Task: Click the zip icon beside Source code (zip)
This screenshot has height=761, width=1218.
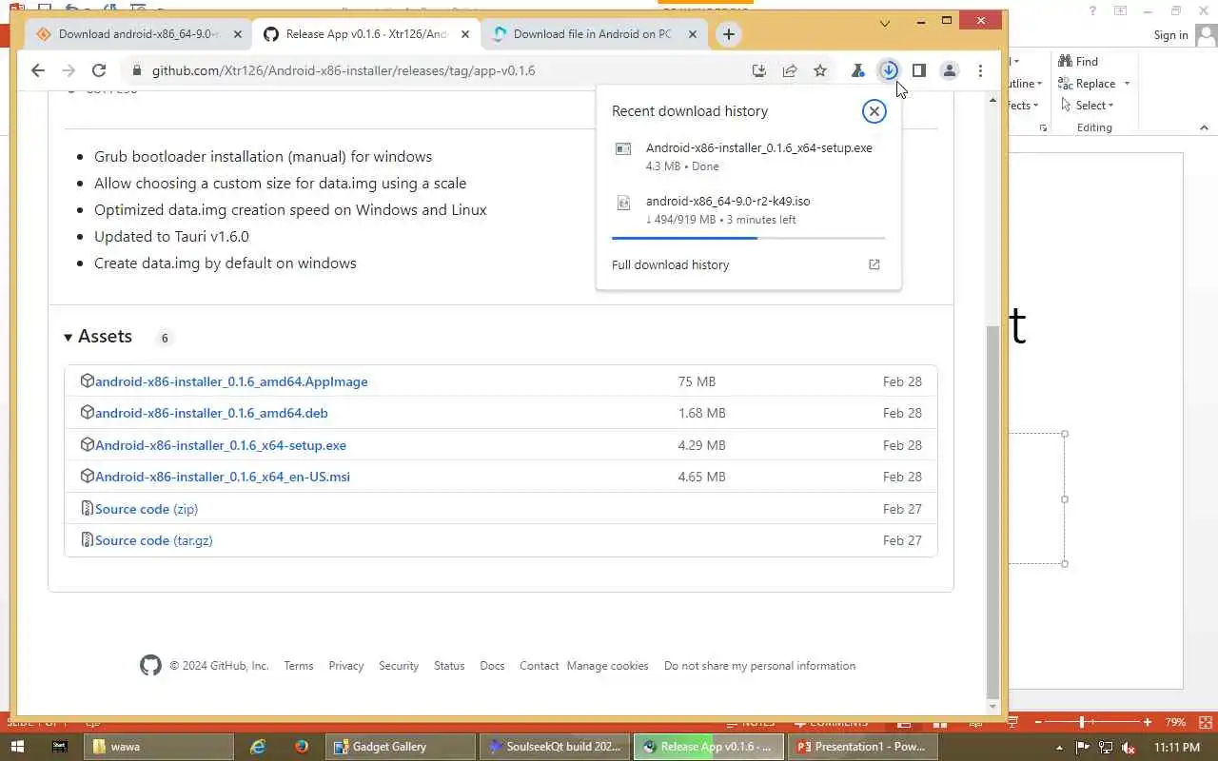Action: click(88, 508)
